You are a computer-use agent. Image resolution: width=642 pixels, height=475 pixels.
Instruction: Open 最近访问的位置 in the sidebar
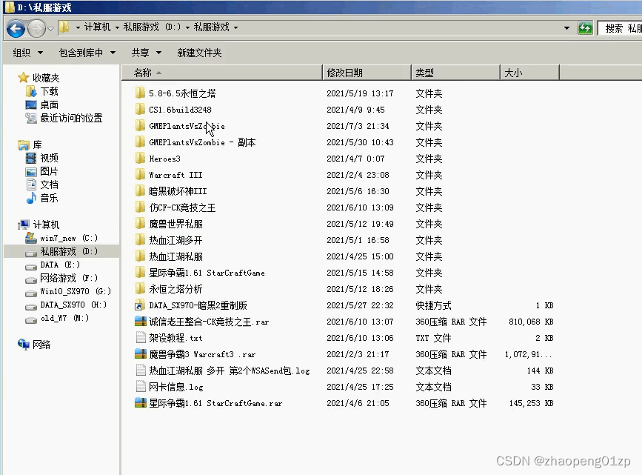pos(71,118)
